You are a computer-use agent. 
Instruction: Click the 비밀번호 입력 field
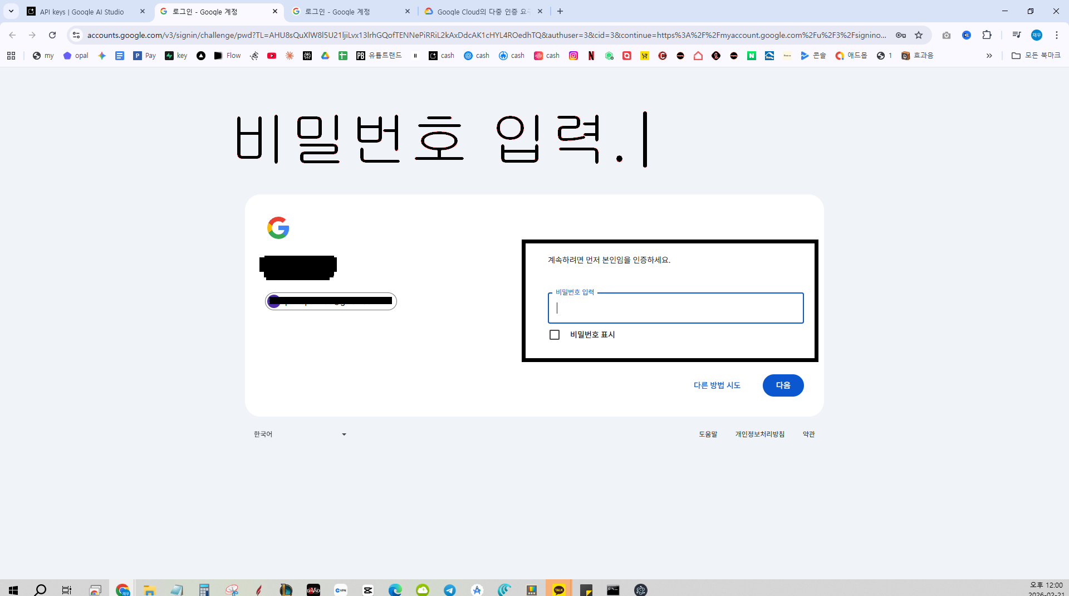[676, 308]
